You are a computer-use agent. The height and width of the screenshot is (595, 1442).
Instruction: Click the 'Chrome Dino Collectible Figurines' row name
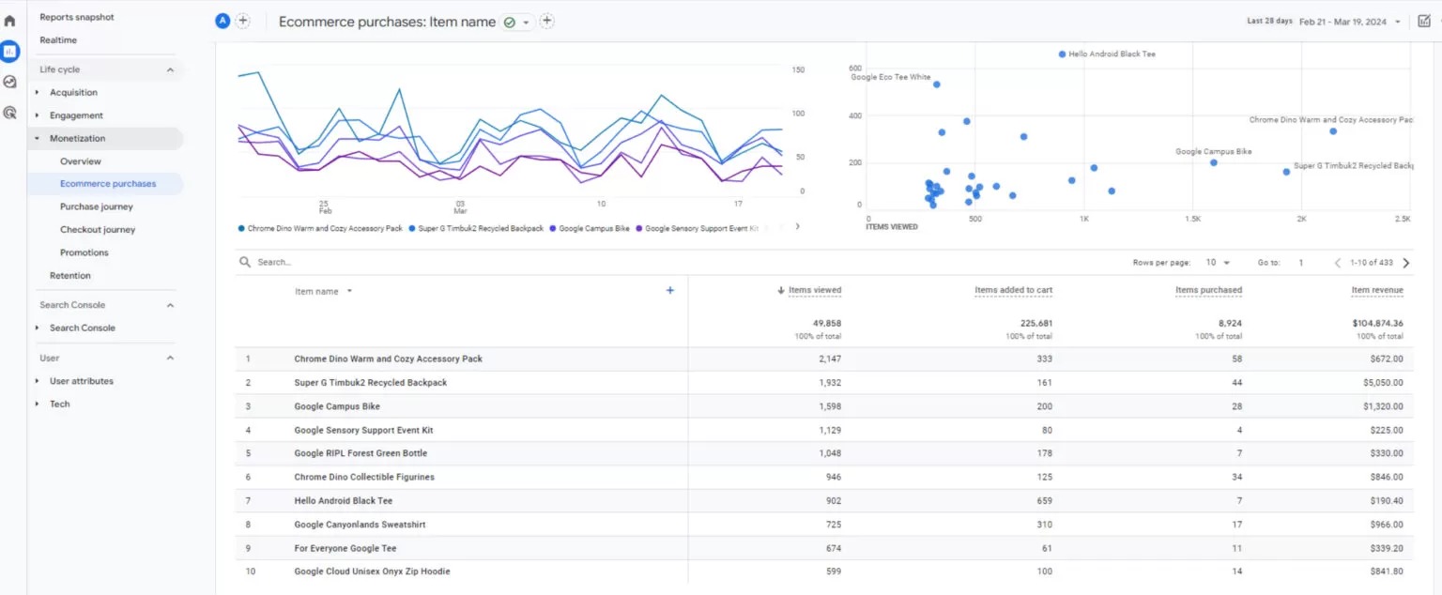point(364,477)
